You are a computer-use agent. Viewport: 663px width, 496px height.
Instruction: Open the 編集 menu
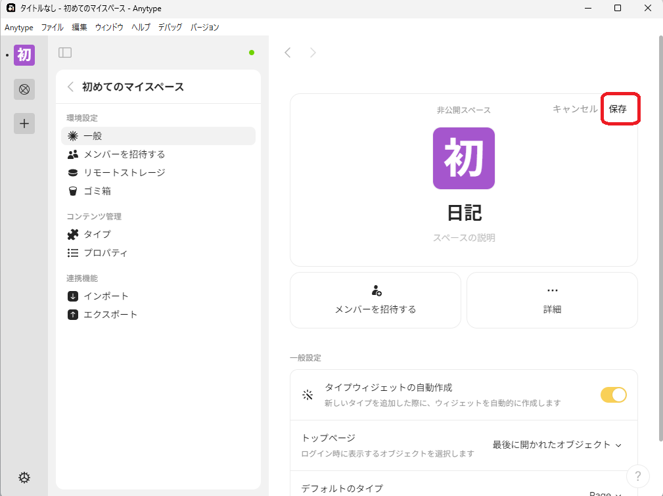click(79, 28)
